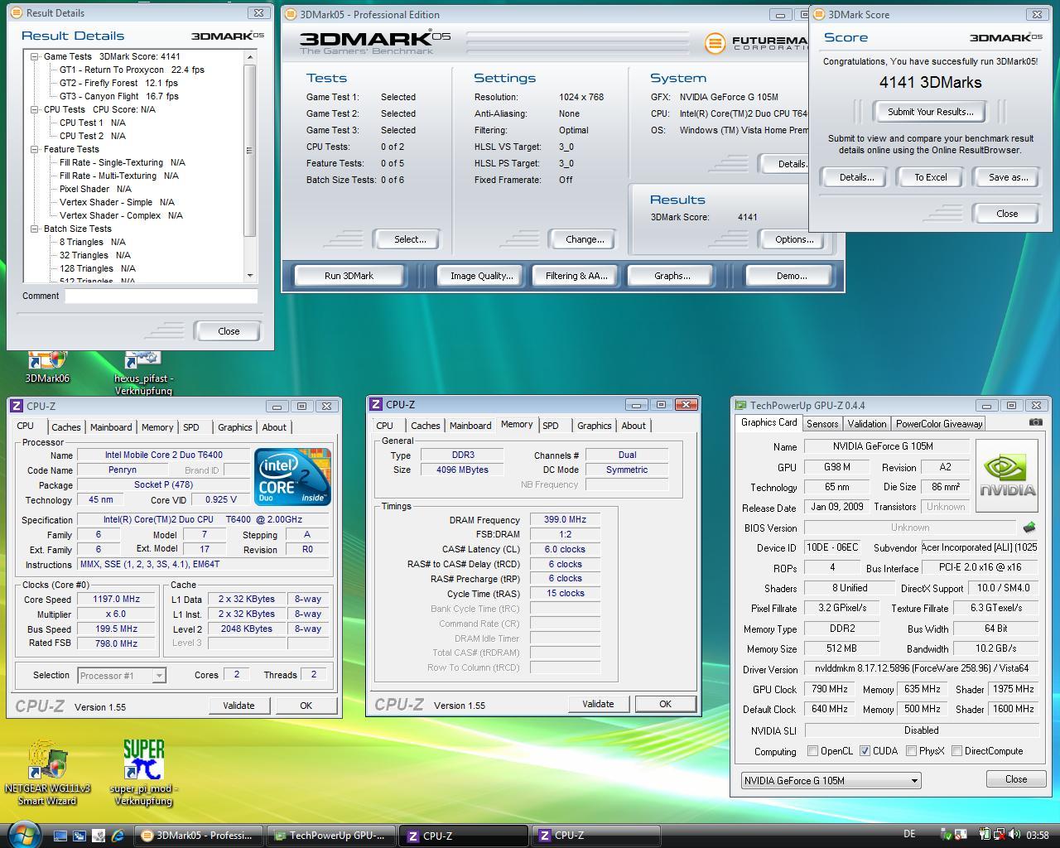Image resolution: width=1060 pixels, height=848 pixels.
Task: Click the Change... button under Settings
Action: pos(585,239)
